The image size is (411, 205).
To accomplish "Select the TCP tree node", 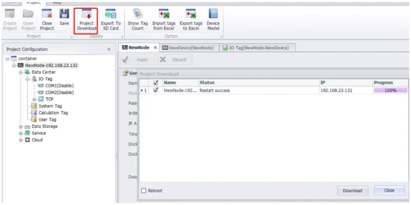I will pyautogui.click(x=49, y=99).
